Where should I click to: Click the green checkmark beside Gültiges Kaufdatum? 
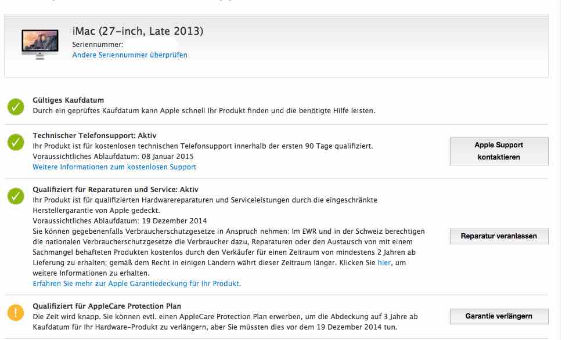pos(16,107)
